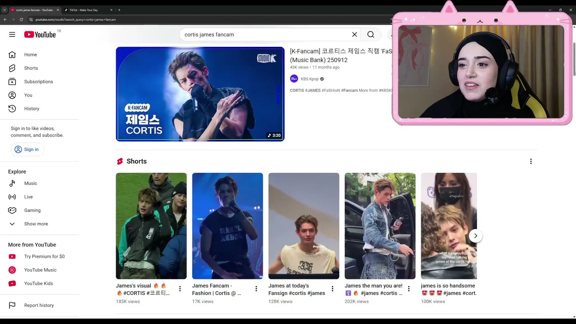This screenshot has width=576, height=324.
Task: Click the "More from YouTube" heading
Action: point(32,245)
